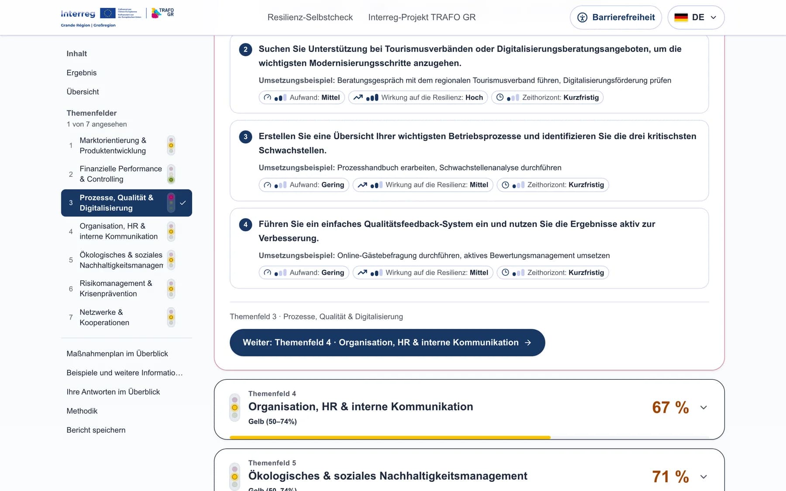
Task: Click traffic light icon beside Finanzielle Performance
Action: tap(171, 174)
